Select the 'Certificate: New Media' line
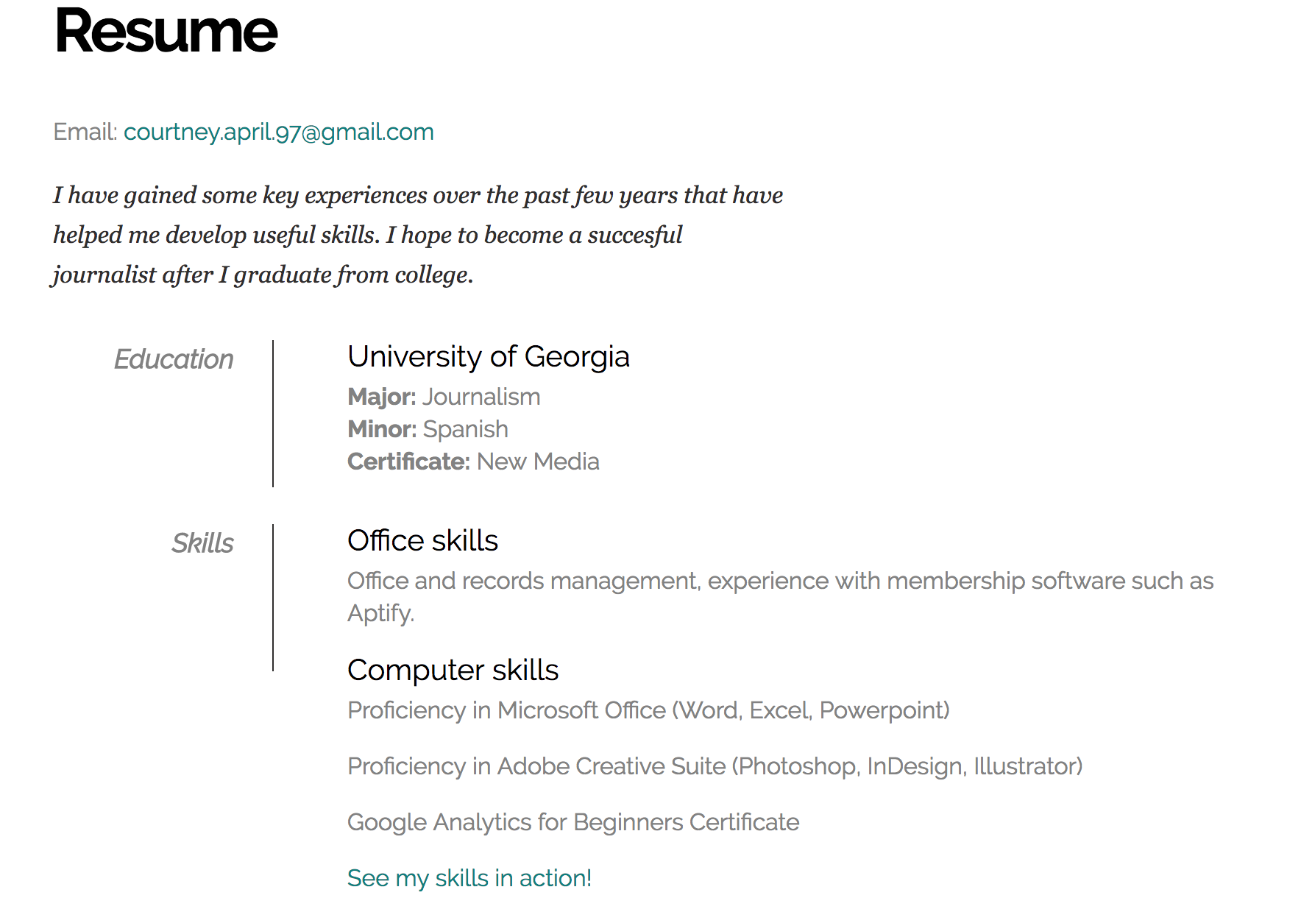The image size is (1301, 898). pos(473,462)
